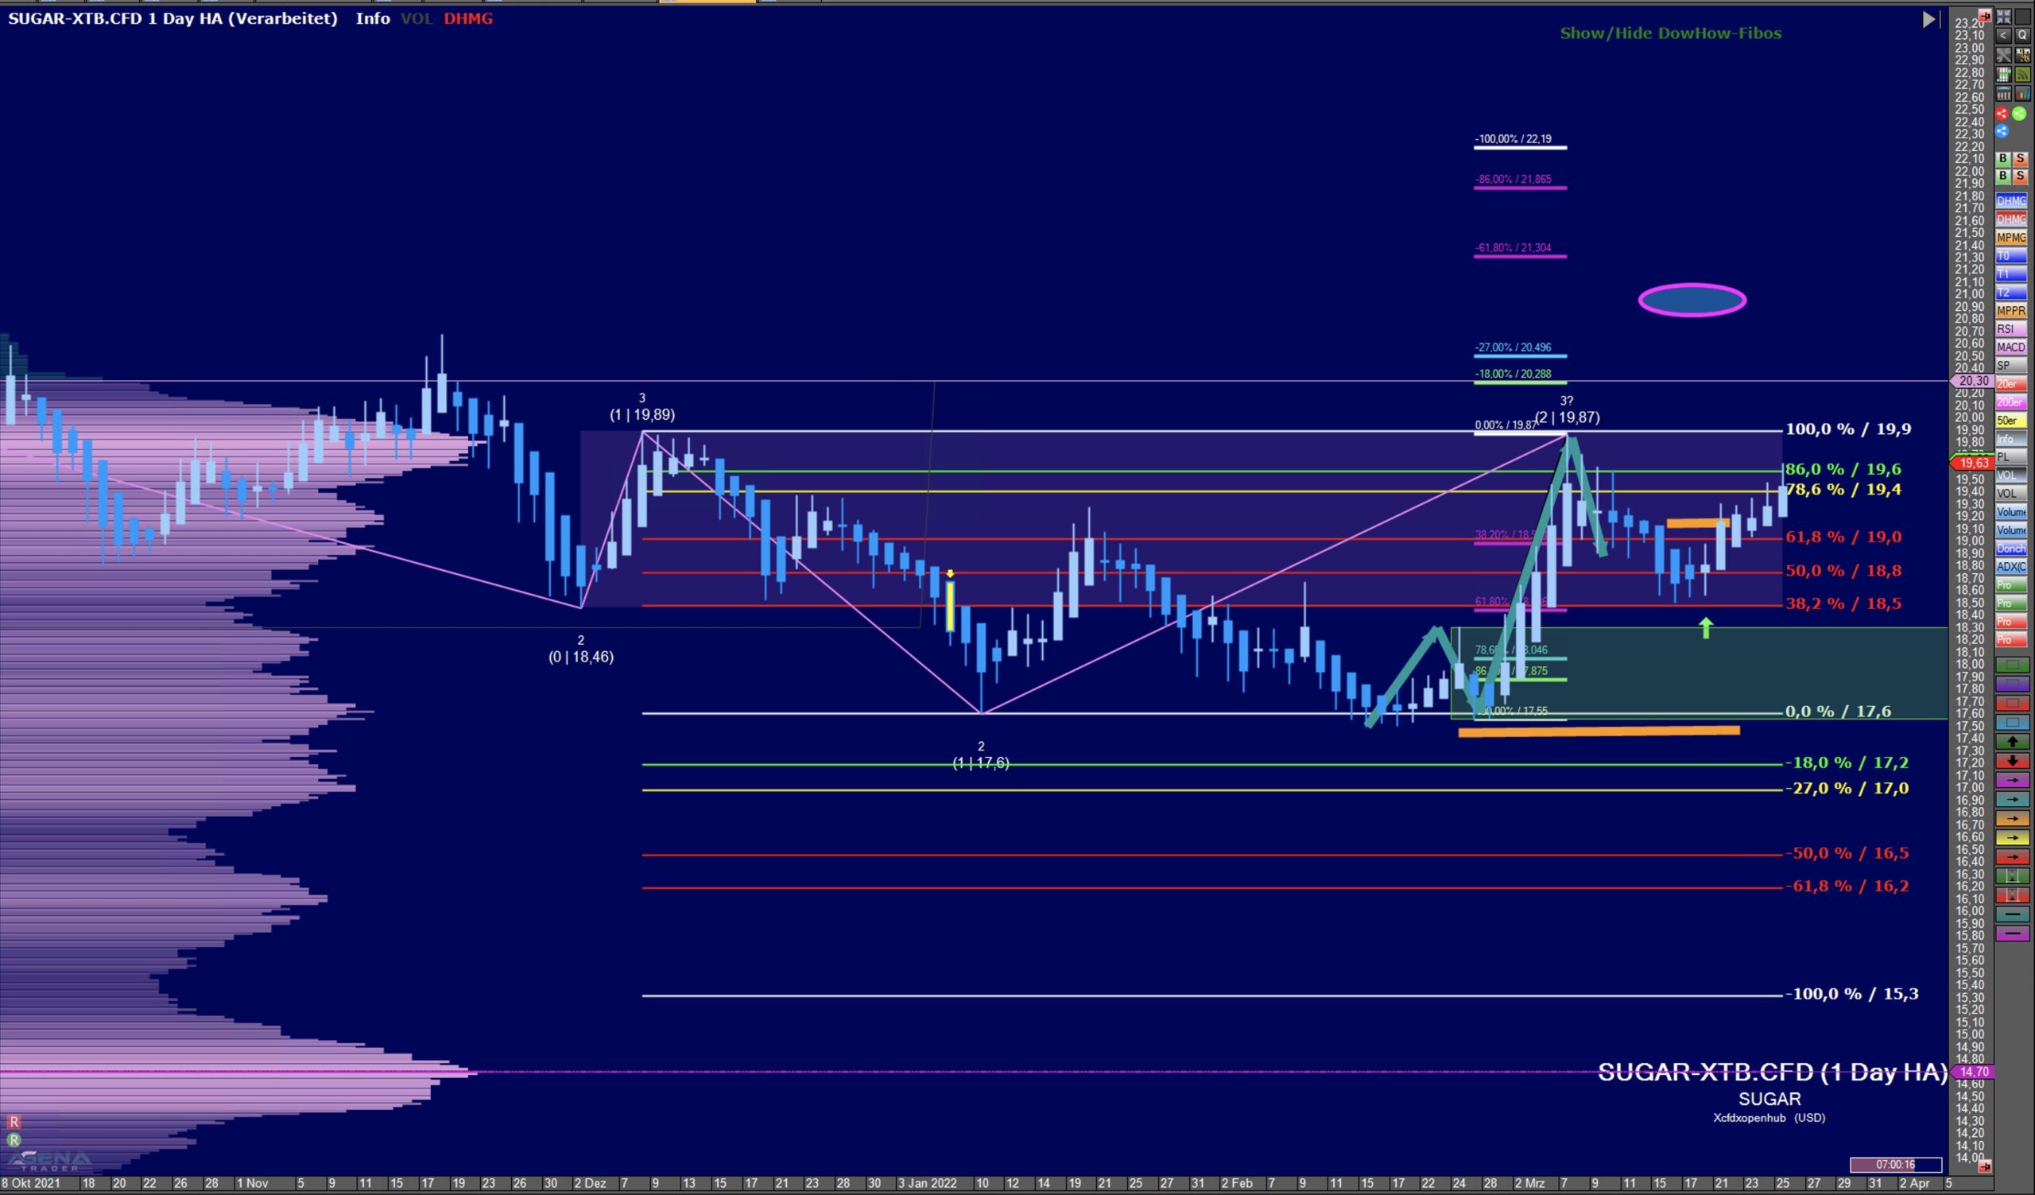
Task: Click the green share icon
Action: (x=2019, y=114)
